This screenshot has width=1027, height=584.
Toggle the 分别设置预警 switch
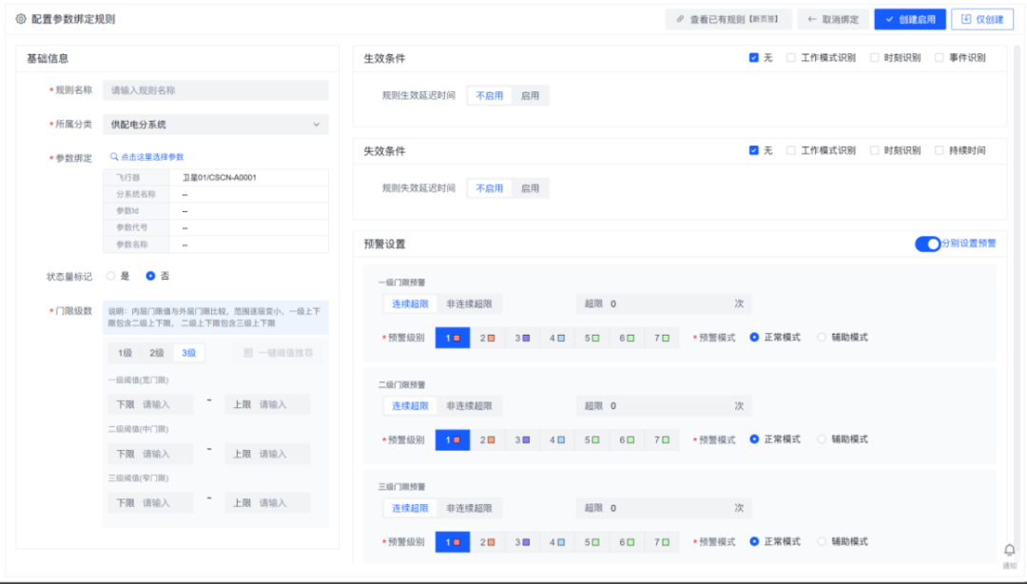pyautogui.click(x=927, y=244)
